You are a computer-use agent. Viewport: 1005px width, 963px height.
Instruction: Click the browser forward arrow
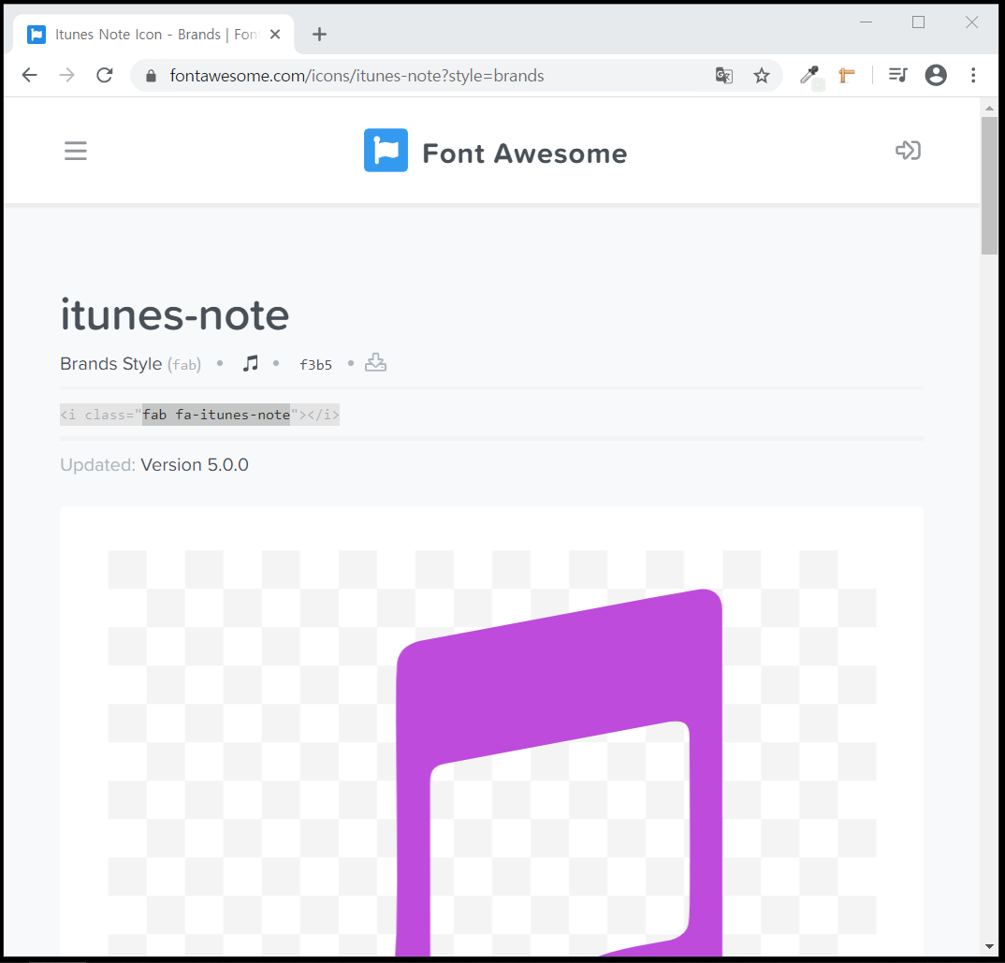click(66, 76)
